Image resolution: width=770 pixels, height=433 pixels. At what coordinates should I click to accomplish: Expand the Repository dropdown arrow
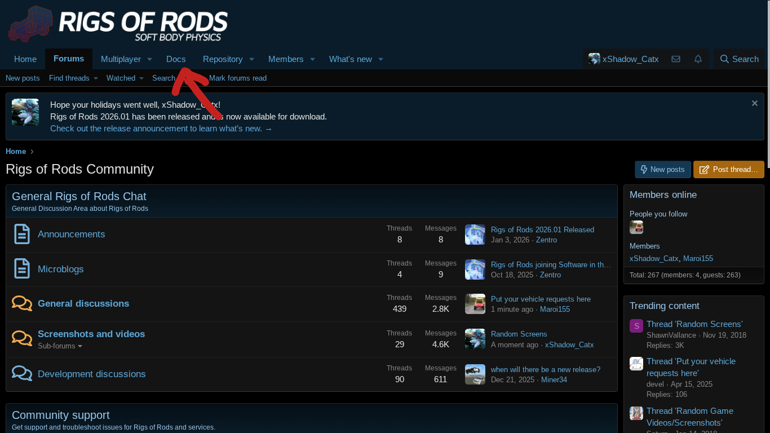coord(252,59)
